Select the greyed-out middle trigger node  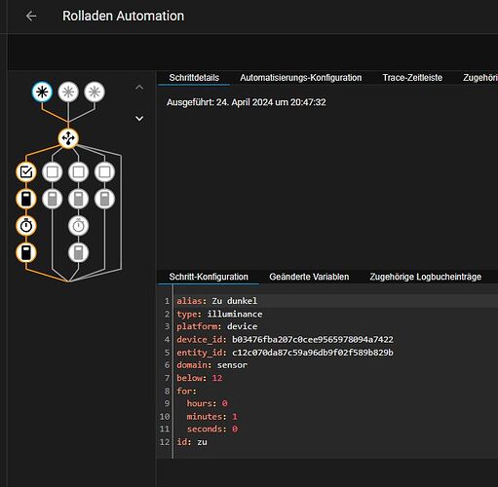pyautogui.click(x=68, y=92)
